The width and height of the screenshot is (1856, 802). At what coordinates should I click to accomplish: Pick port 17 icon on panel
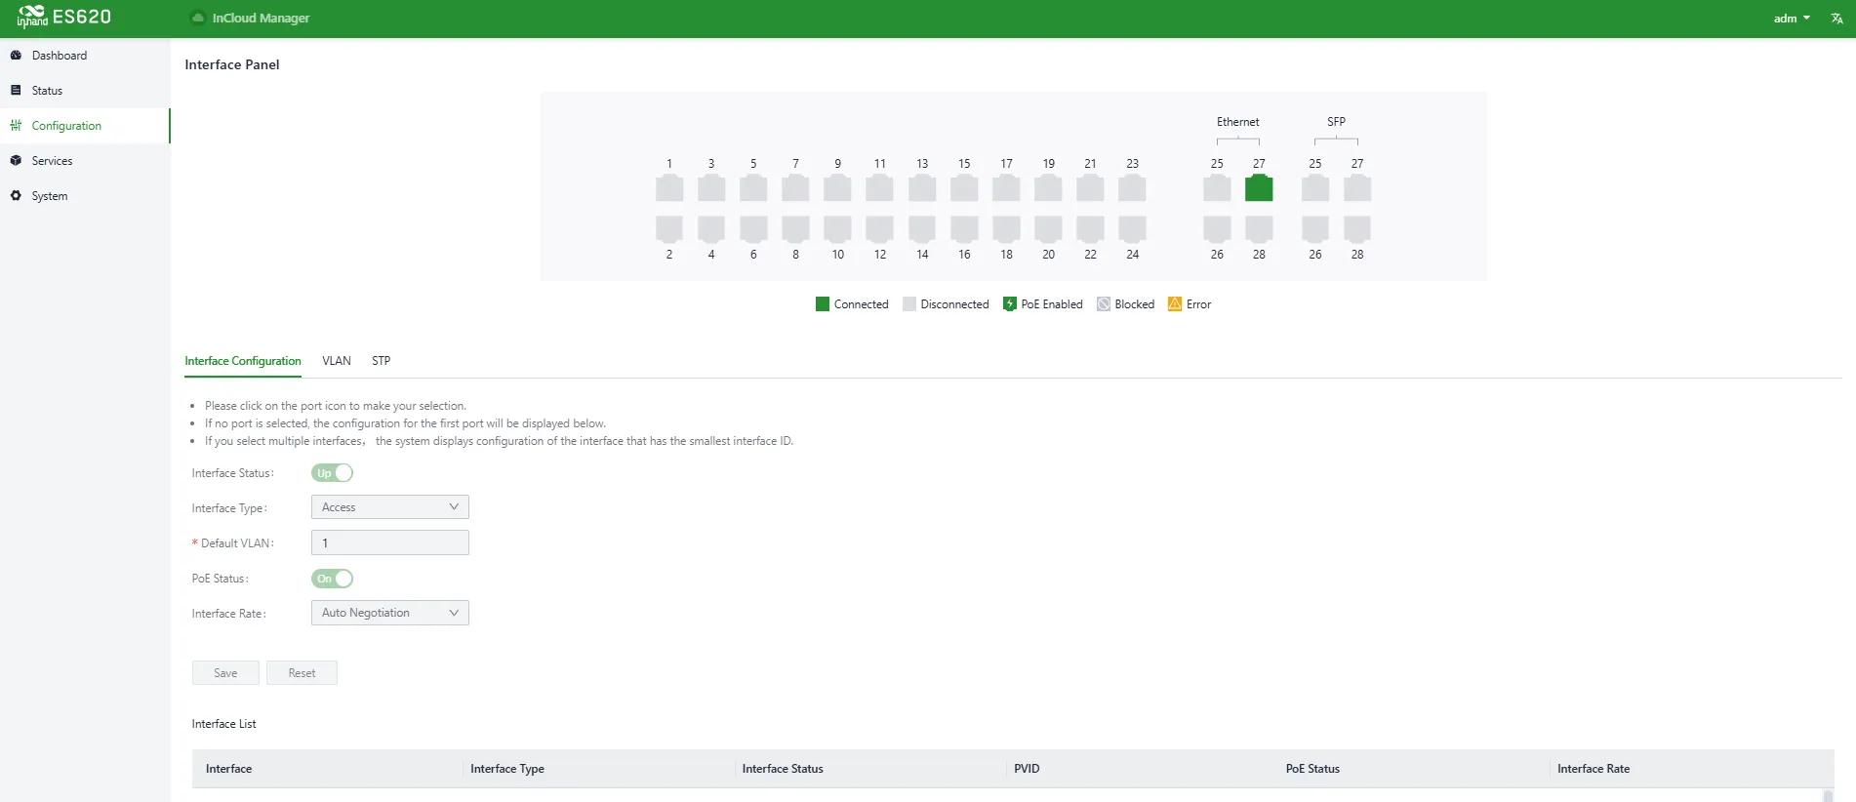coord(1006,188)
